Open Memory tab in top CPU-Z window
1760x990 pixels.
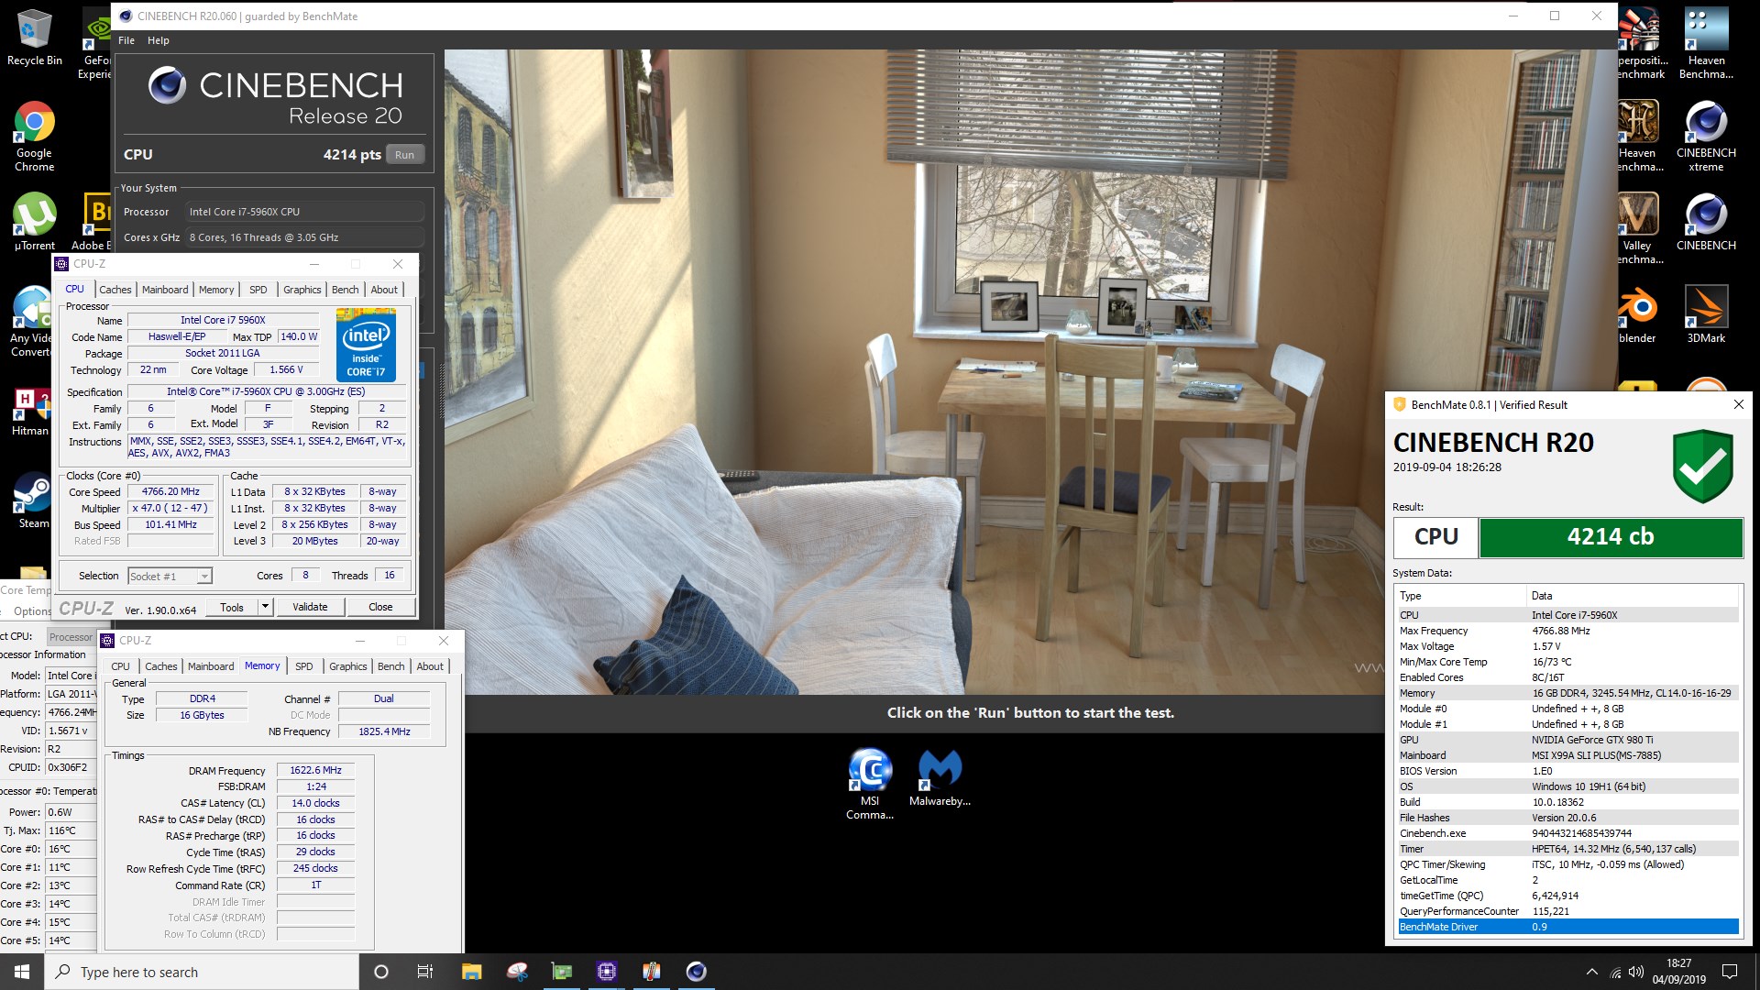coord(216,290)
